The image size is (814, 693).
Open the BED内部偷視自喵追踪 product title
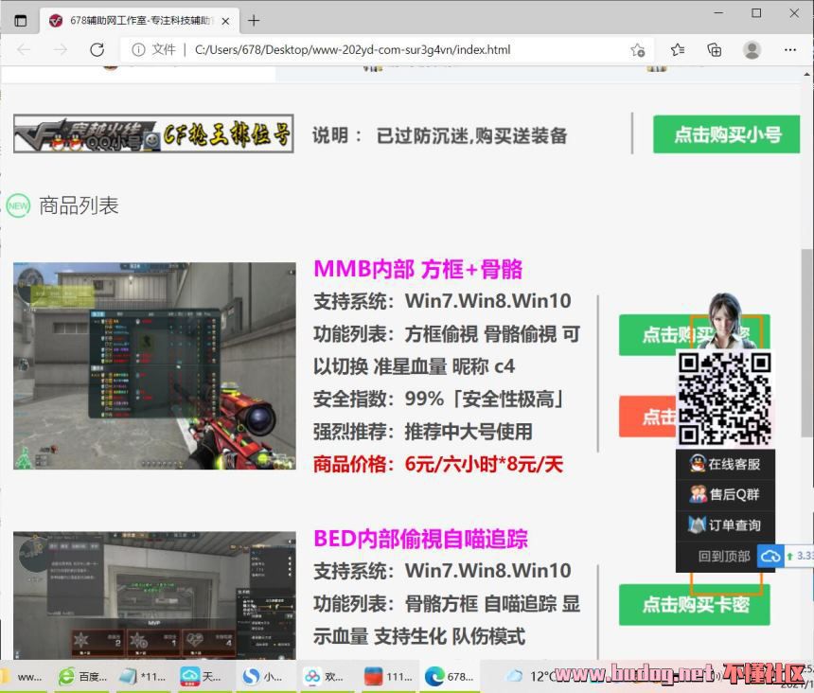pyautogui.click(x=420, y=539)
